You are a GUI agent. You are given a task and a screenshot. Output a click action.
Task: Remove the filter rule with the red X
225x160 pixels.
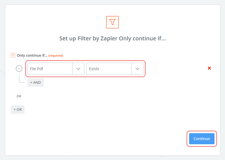(209, 68)
